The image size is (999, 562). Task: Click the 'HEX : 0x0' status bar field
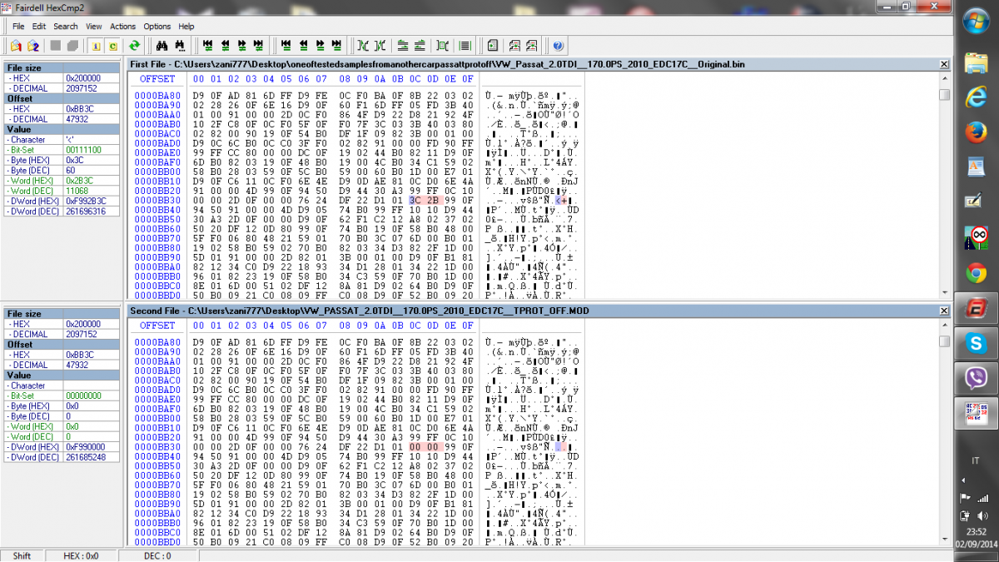pos(81,555)
